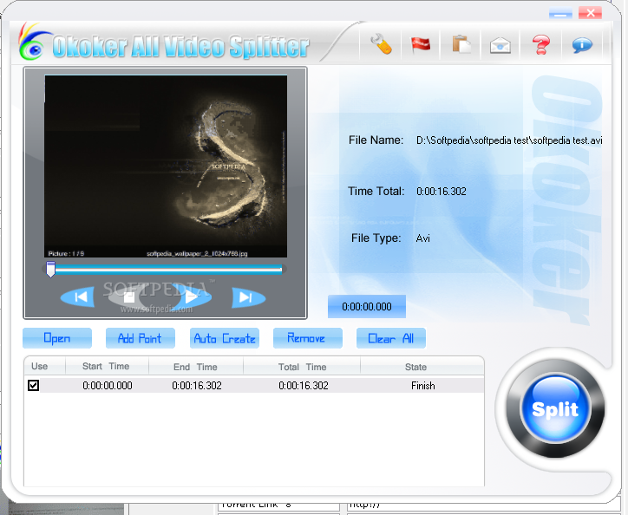Jump to previous point in player

pos(78,297)
